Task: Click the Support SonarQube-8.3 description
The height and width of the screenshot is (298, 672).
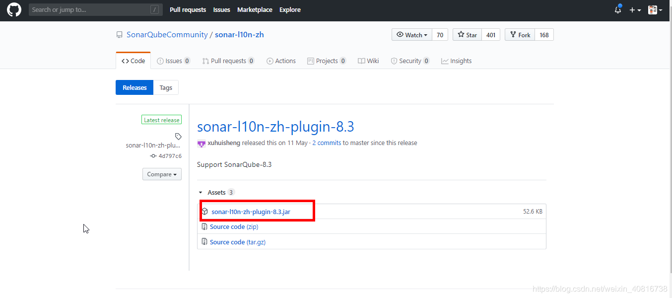Action: 234,164
